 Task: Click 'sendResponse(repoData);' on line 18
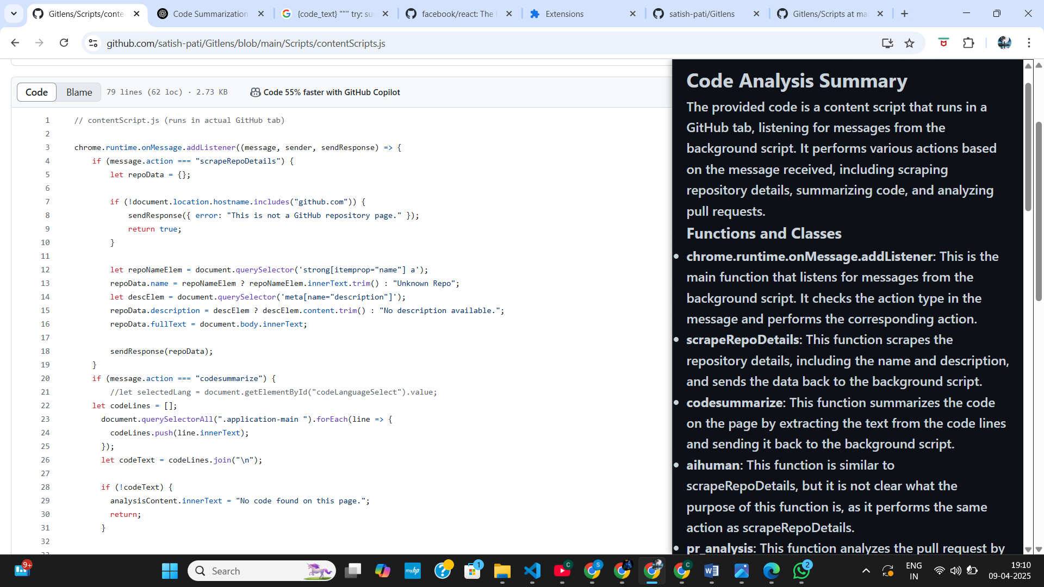point(161,351)
